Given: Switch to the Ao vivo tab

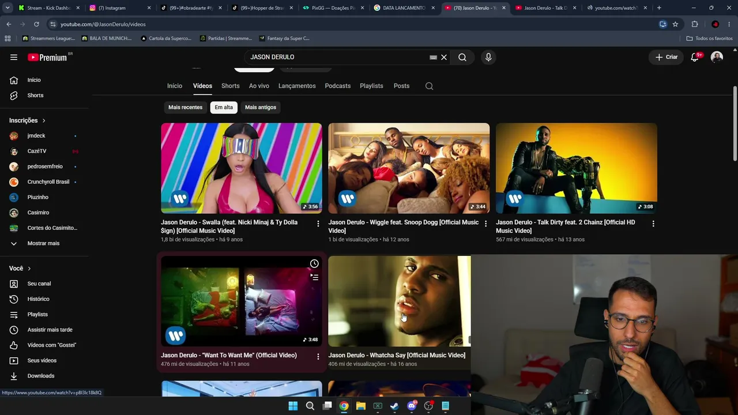Looking at the screenshot, I should coord(259,86).
